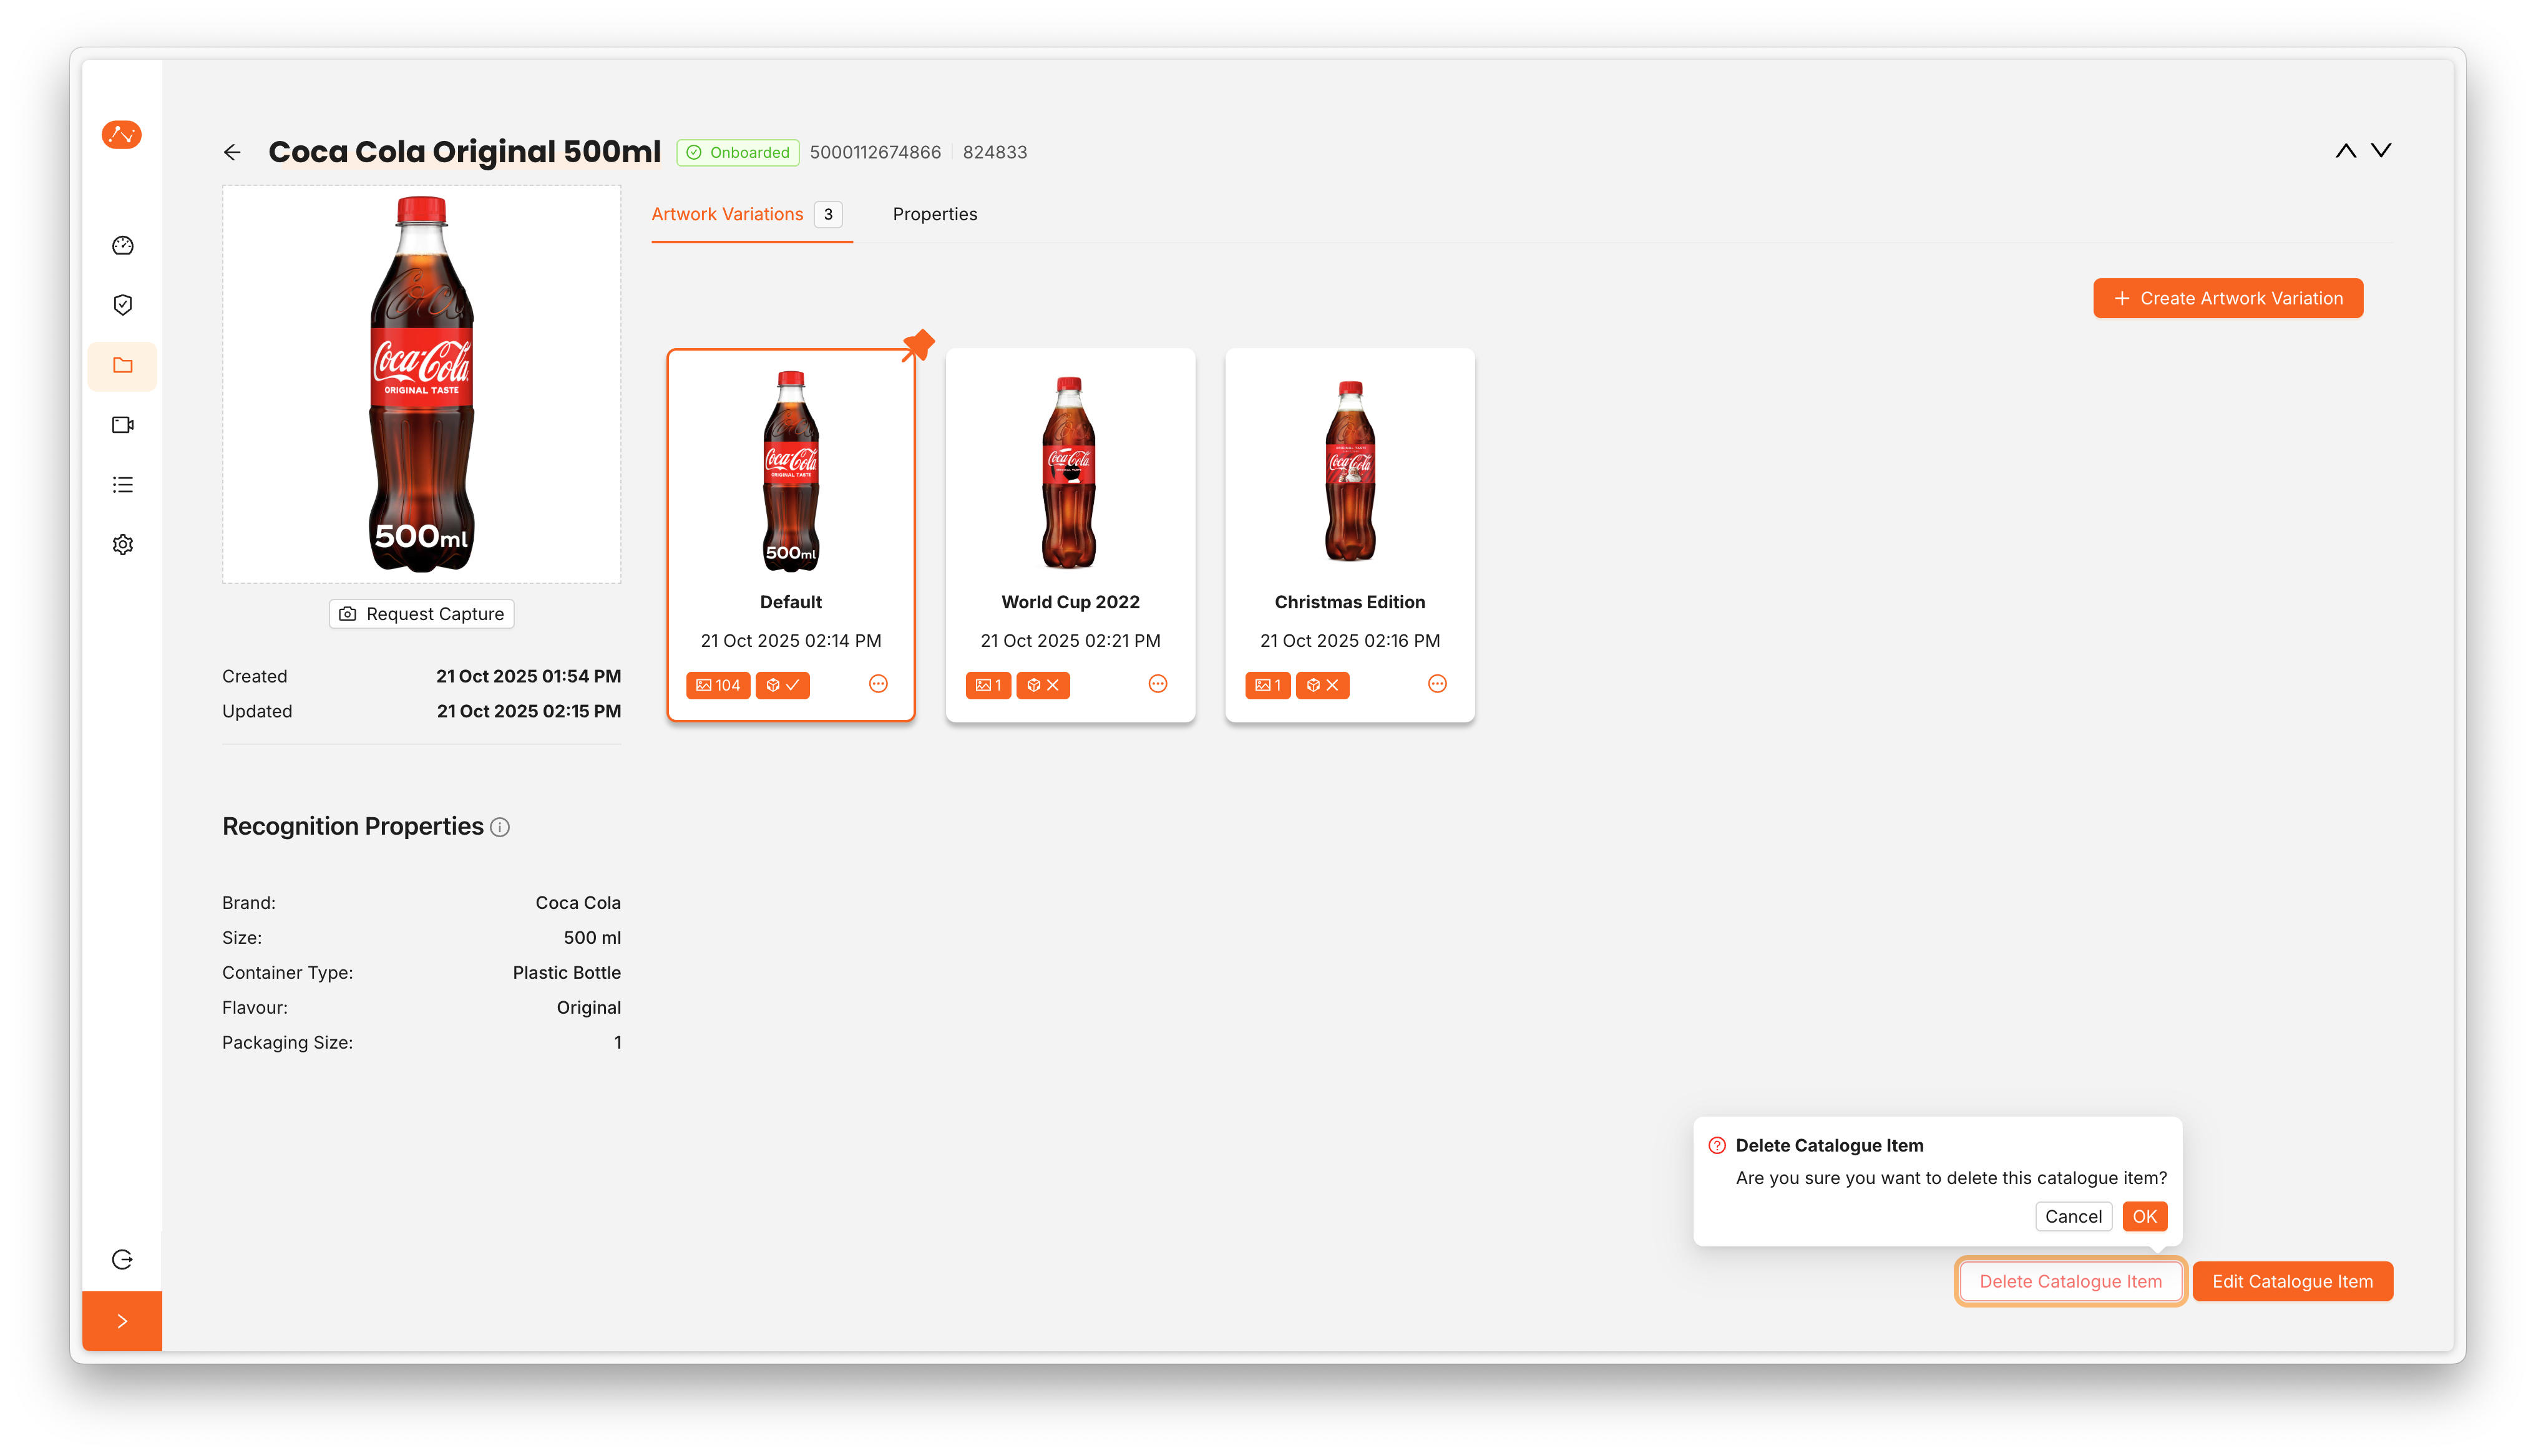Open the dashboard gauge icon in sidebar
2536x1456 pixels.
(x=123, y=246)
